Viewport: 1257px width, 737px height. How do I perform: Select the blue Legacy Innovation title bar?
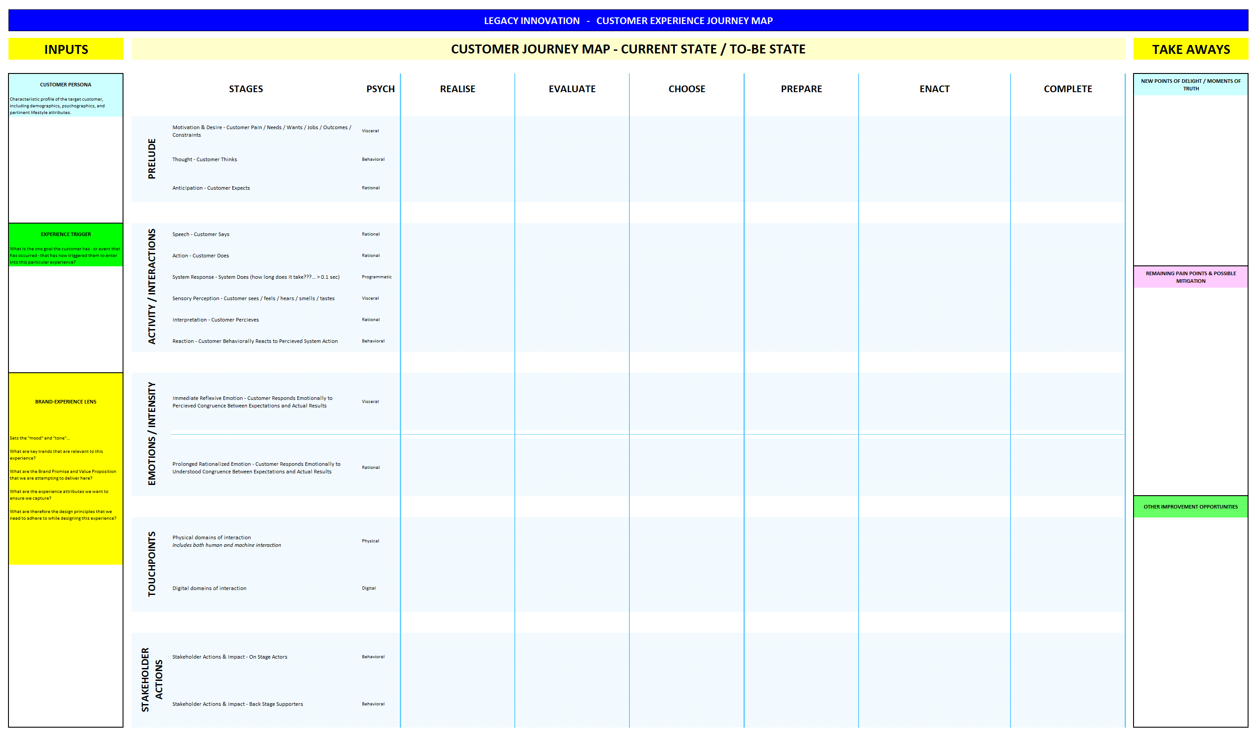(628, 20)
